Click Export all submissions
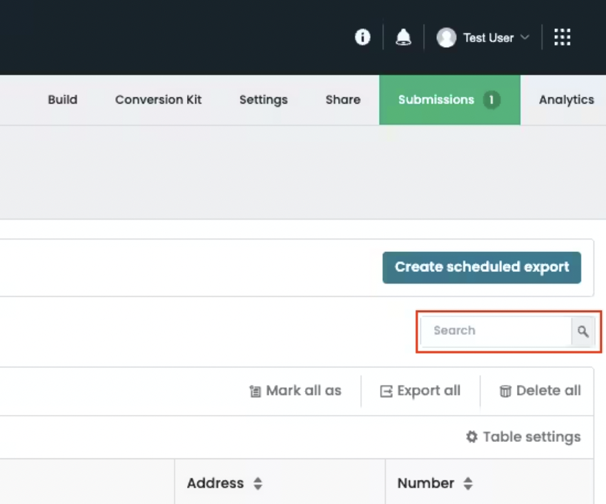This screenshot has height=504, width=606. 420,391
